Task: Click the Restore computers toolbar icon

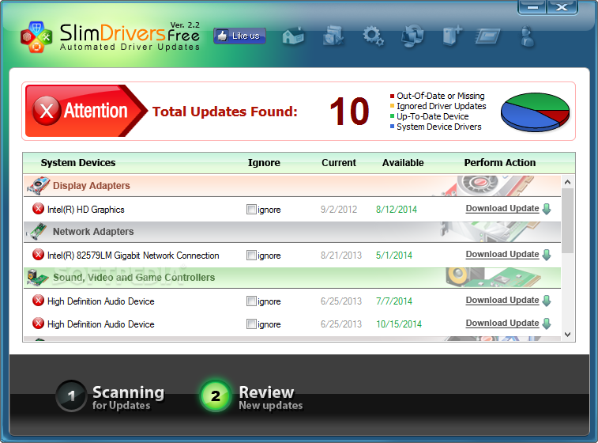Action: coord(412,36)
